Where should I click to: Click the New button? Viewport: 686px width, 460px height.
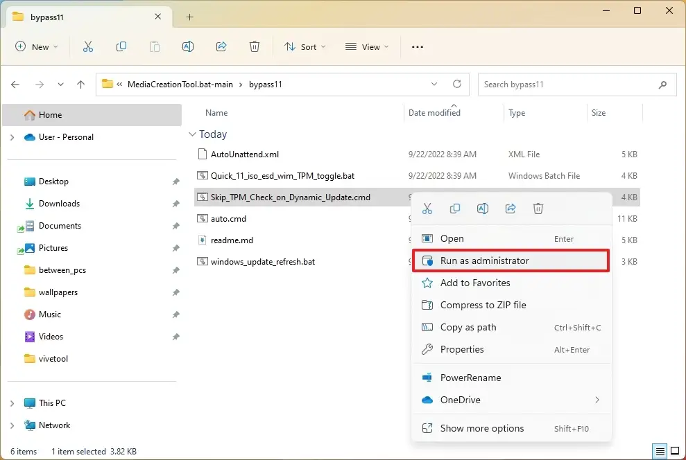click(x=37, y=46)
